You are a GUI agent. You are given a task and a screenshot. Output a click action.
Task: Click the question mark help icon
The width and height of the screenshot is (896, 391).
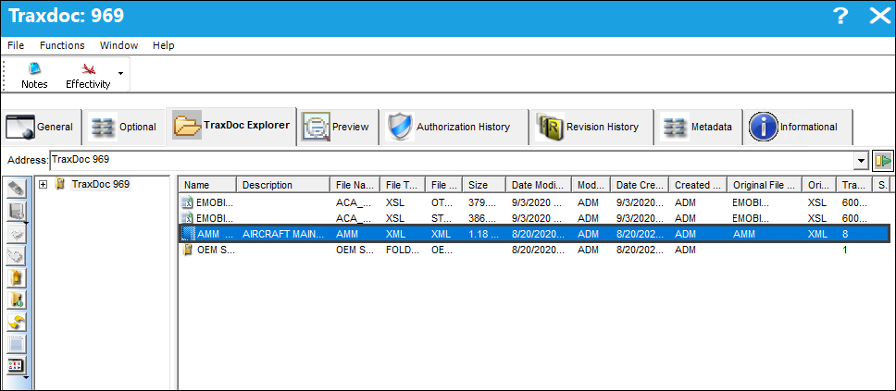tap(840, 16)
